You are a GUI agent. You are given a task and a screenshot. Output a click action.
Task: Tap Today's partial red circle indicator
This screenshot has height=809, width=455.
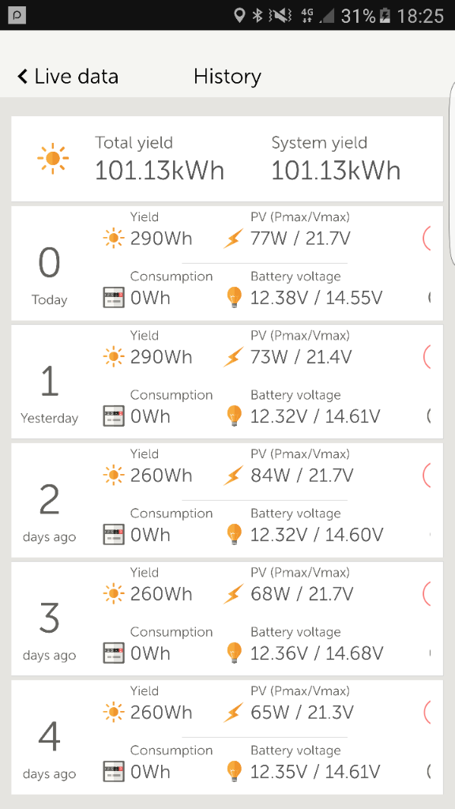[427, 239]
